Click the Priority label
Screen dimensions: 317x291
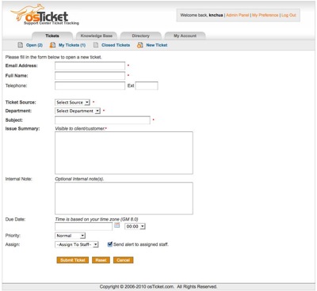coord(13,236)
